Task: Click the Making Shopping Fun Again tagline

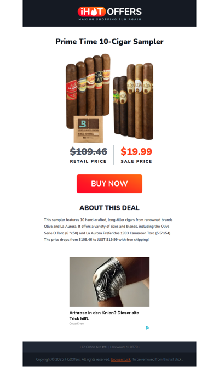Action: [x=109, y=19]
